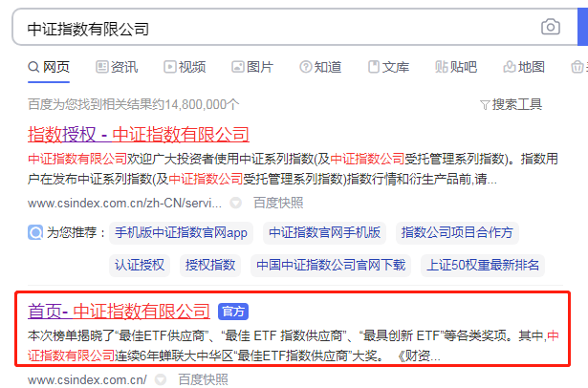Open the 知道 tab
Screen dimensions: 588x388
pyautogui.click(x=320, y=67)
